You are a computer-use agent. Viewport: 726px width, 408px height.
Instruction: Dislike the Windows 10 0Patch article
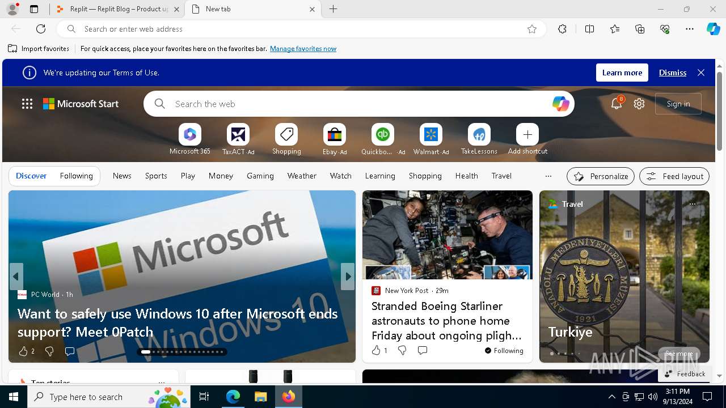[x=49, y=351]
